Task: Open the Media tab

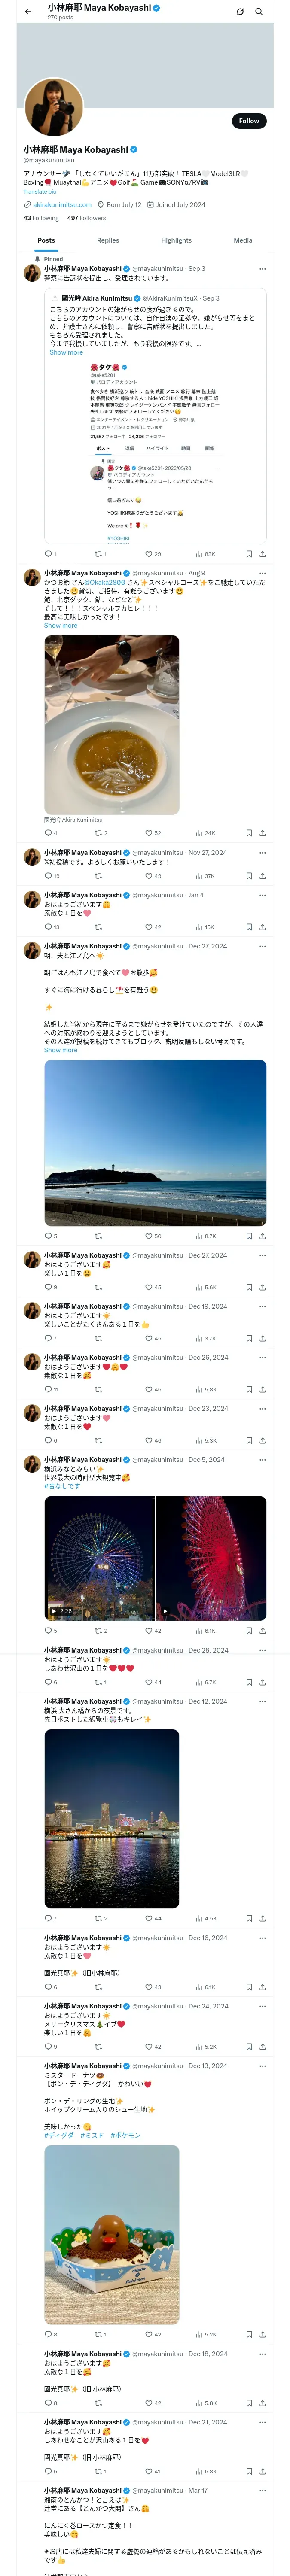Action: pos(243,240)
